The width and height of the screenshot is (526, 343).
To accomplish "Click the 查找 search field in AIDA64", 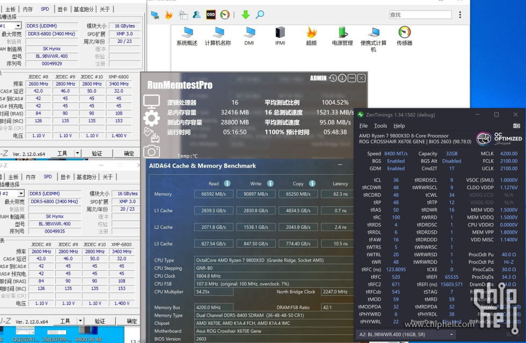I will point(420,15).
